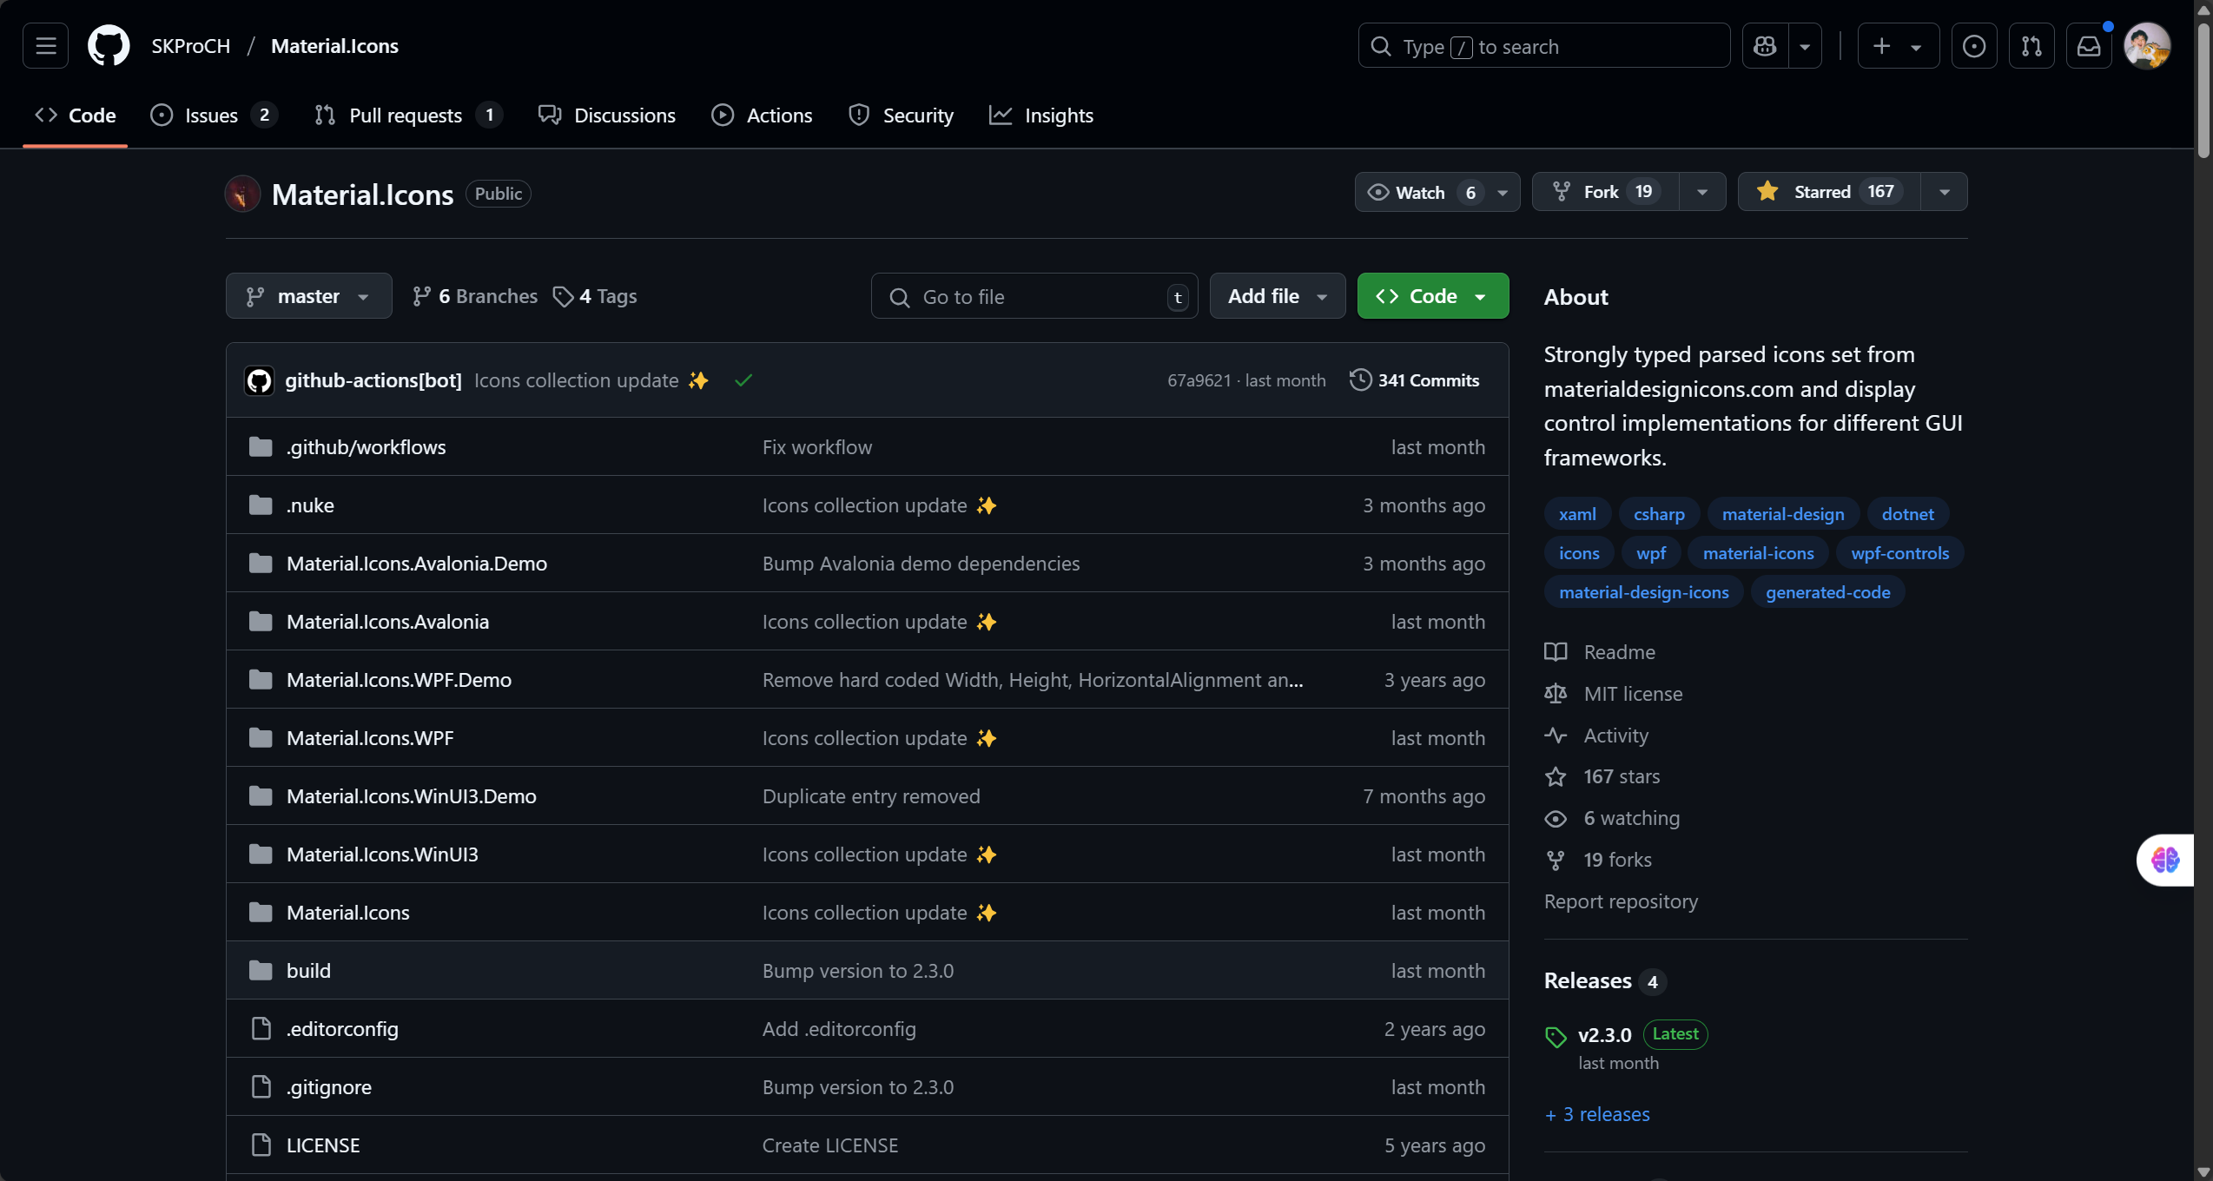Open Copilot chat icon in header
2213x1181 pixels.
click(1765, 46)
